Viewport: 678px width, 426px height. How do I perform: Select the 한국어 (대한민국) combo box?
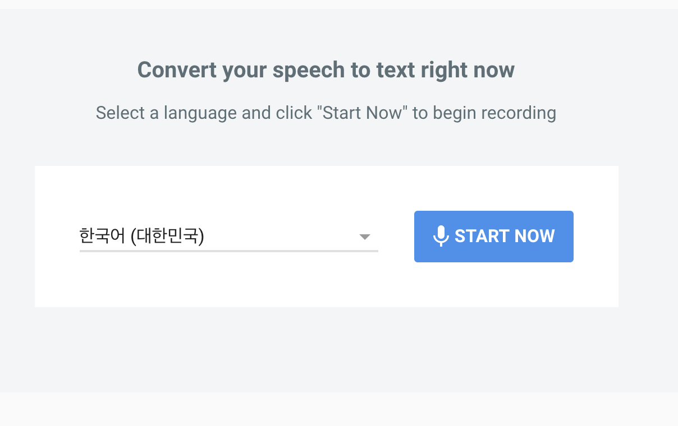(225, 237)
